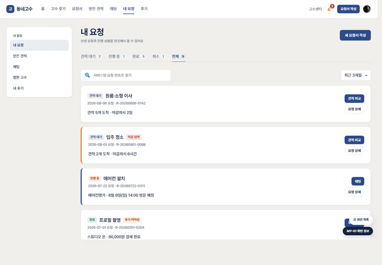
Task: Switch to the 견적 대기 tab
Action: (x=91, y=57)
